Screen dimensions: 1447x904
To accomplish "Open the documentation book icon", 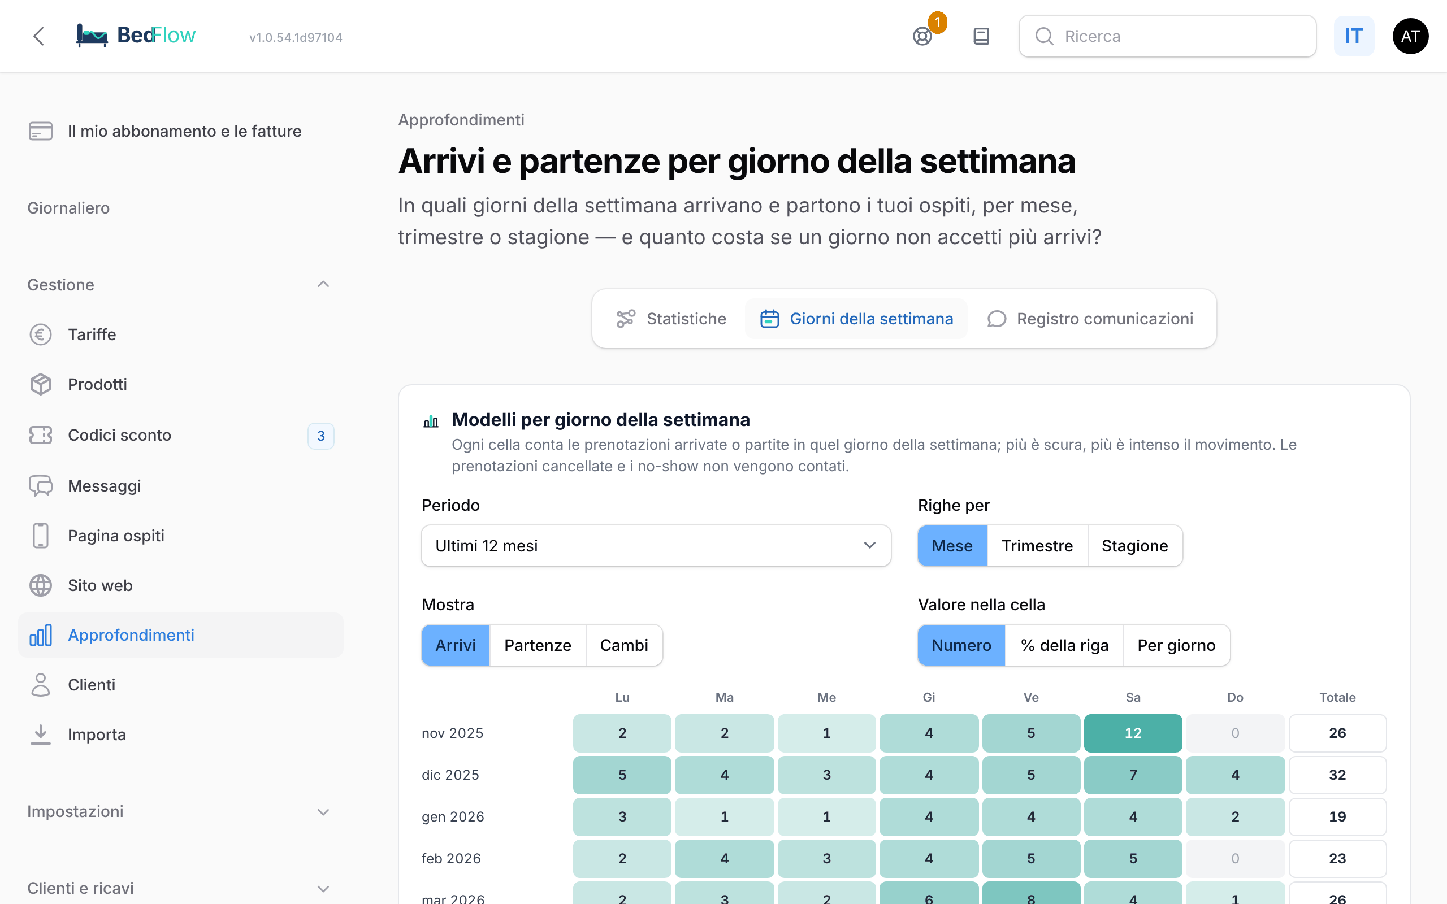I will click(981, 36).
